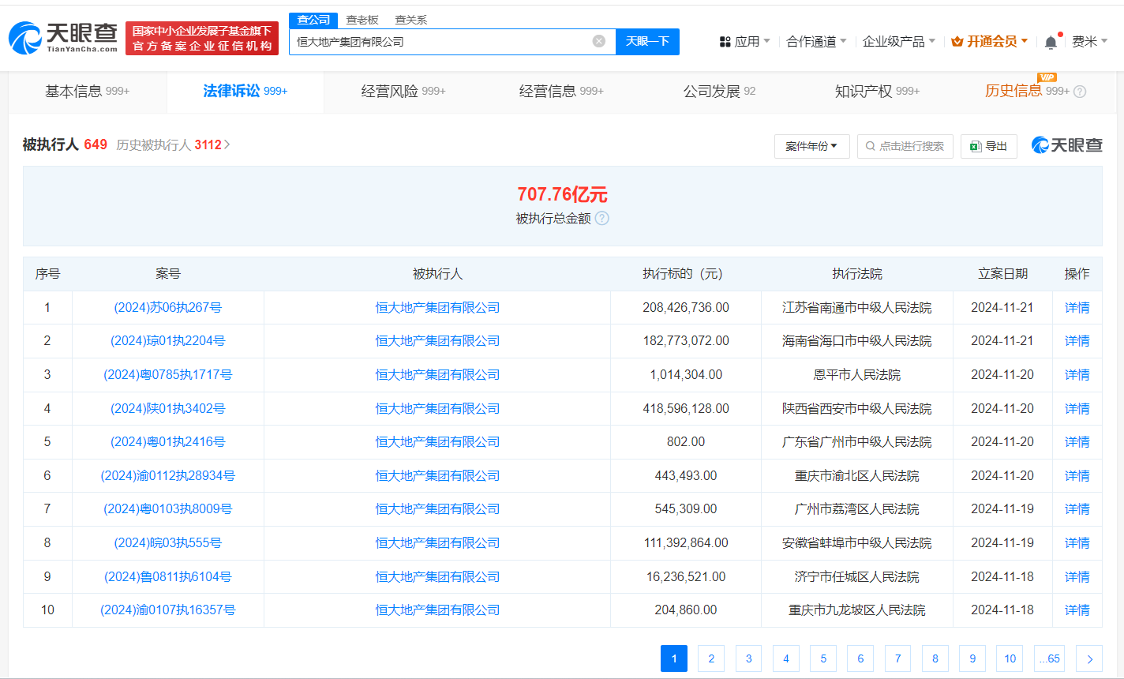Click the 天眼一下 search button
The height and width of the screenshot is (679, 1124).
coord(647,41)
